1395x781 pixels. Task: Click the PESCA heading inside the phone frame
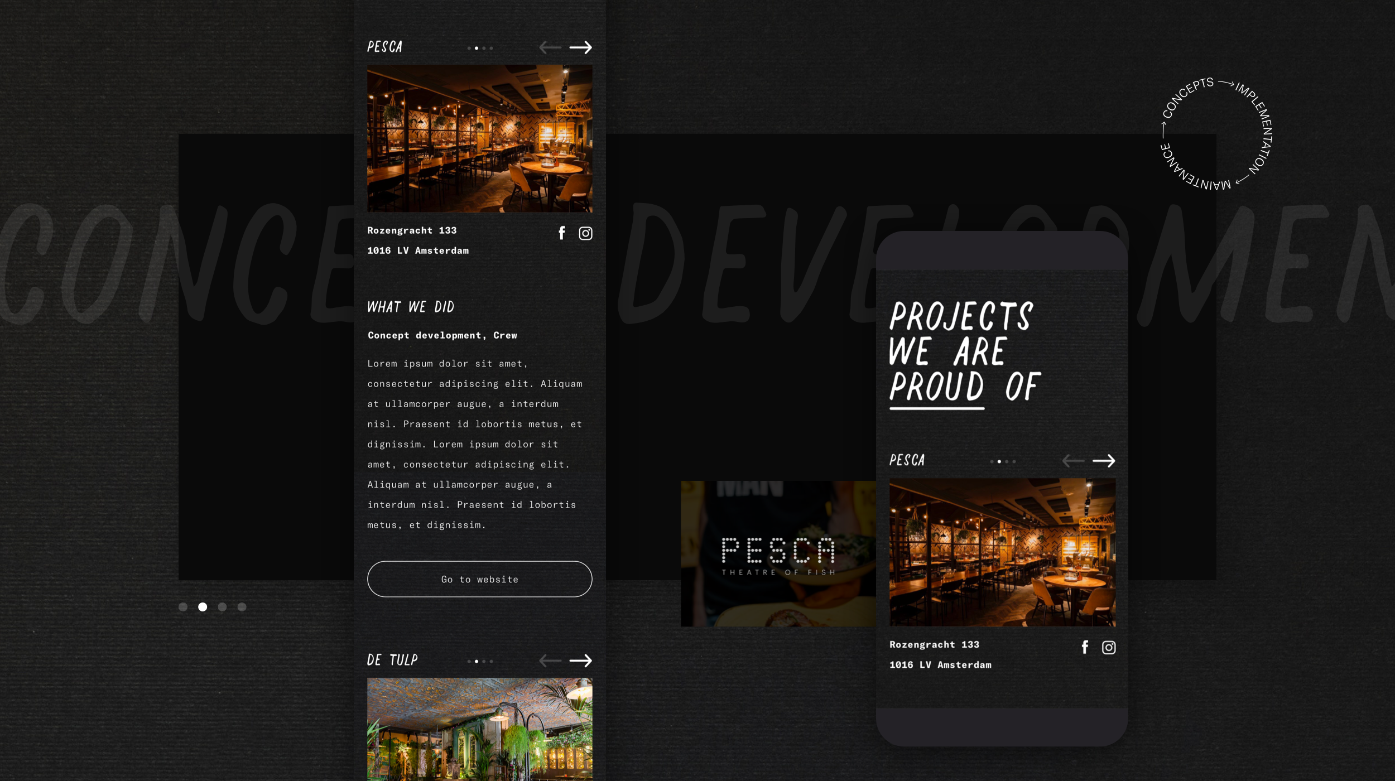coord(907,460)
